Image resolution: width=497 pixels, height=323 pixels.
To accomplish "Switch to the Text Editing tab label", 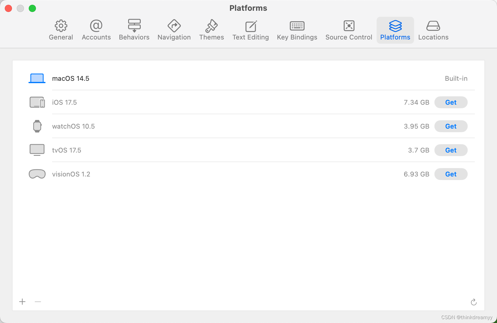I will click(x=251, y=37).
